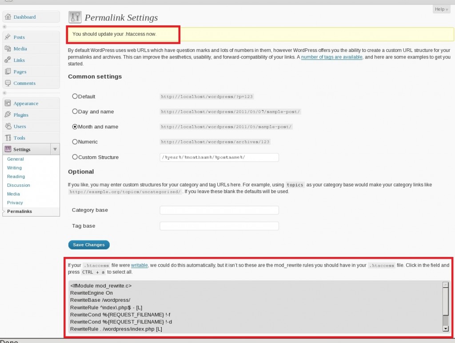Image resolution: width=455 pixels, height=343 pixels.
Task: Switch to the General settings page
Action: click(x=15, y=159)
